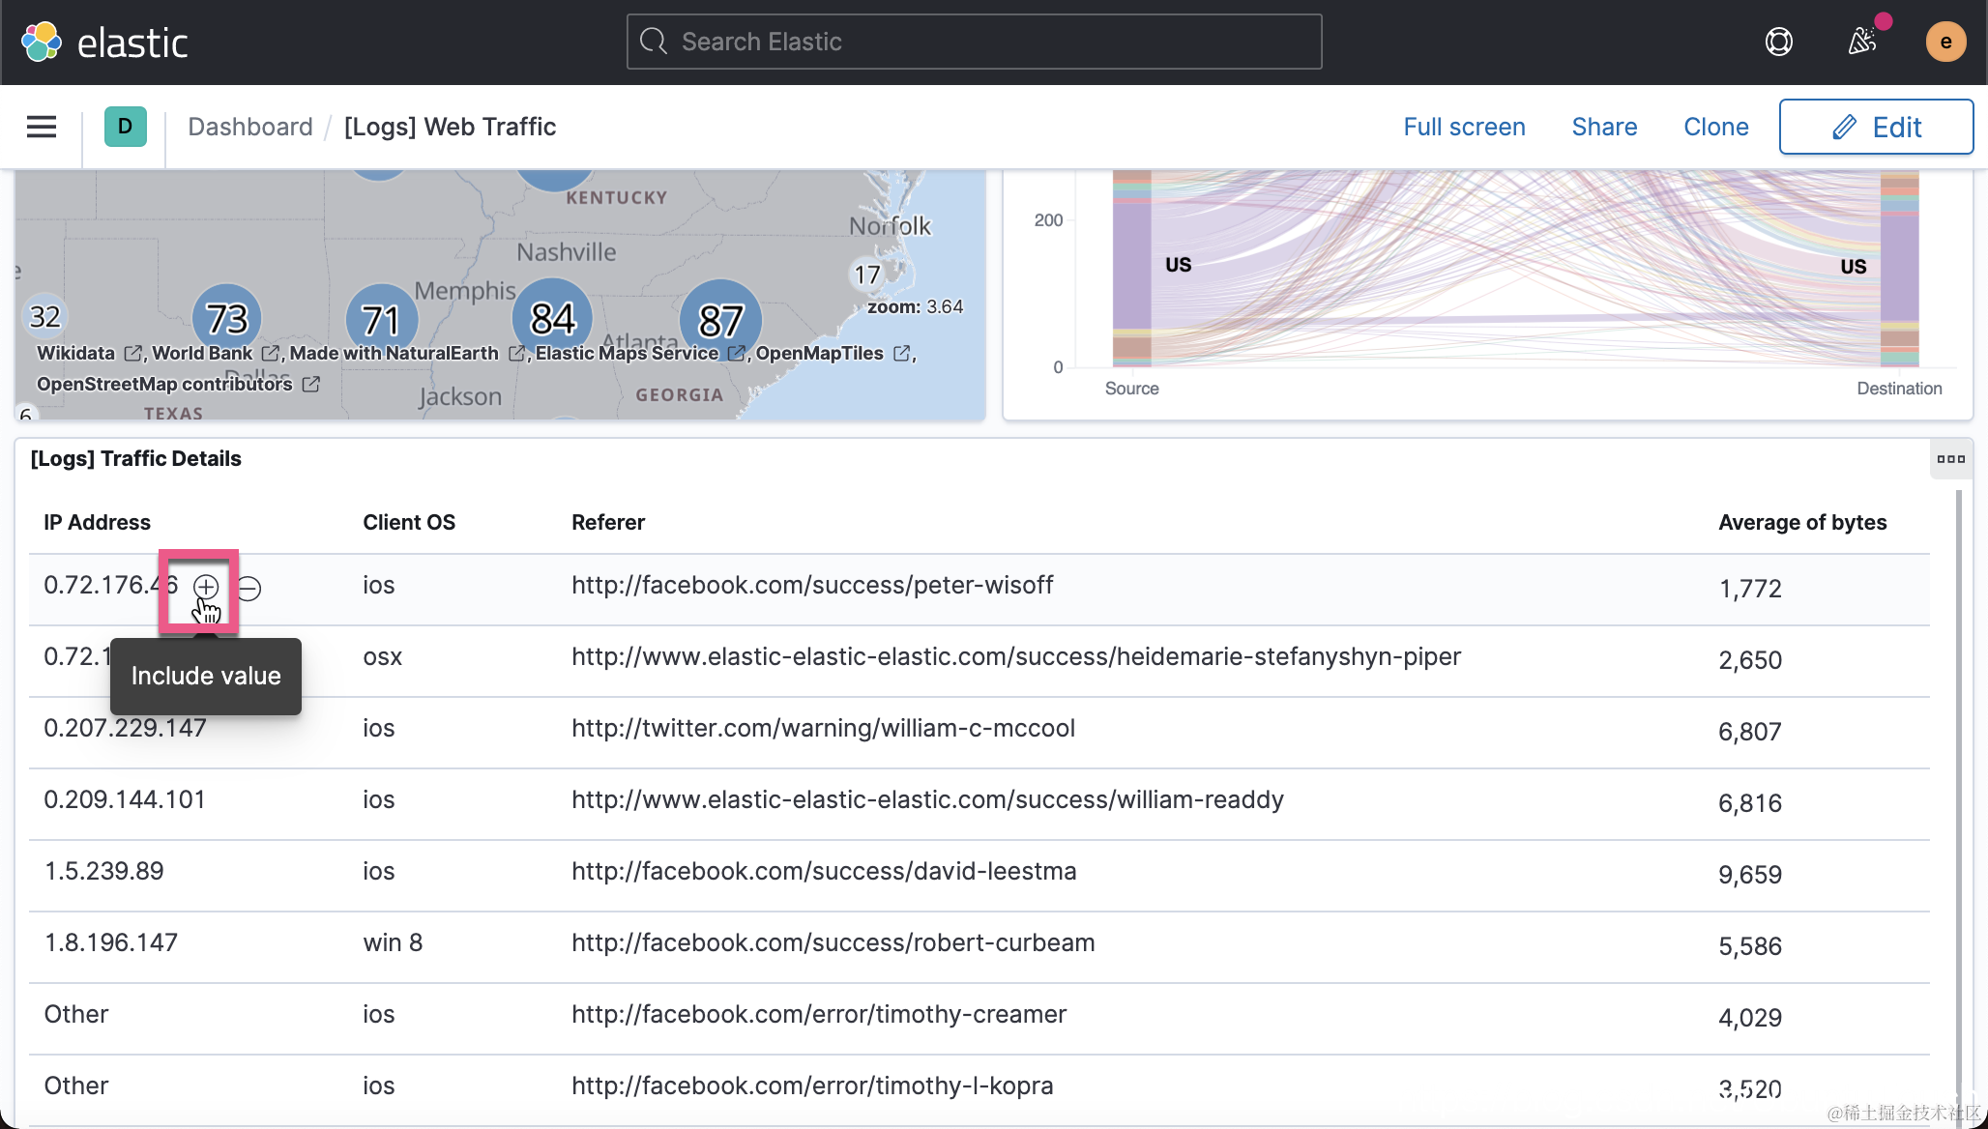Image resolution: width=1988 pixels, height=1129 pixels.
Task: Click the help lifebuoy icon
Action: (1778, 42)
